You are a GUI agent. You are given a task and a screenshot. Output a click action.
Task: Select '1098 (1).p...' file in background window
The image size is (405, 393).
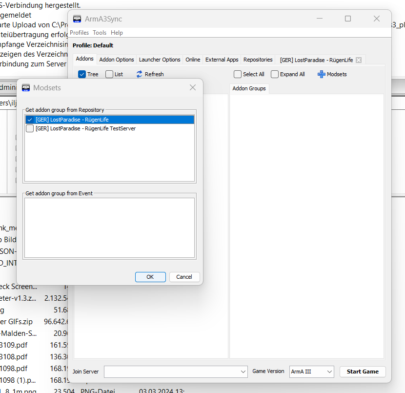click(18, 380)
